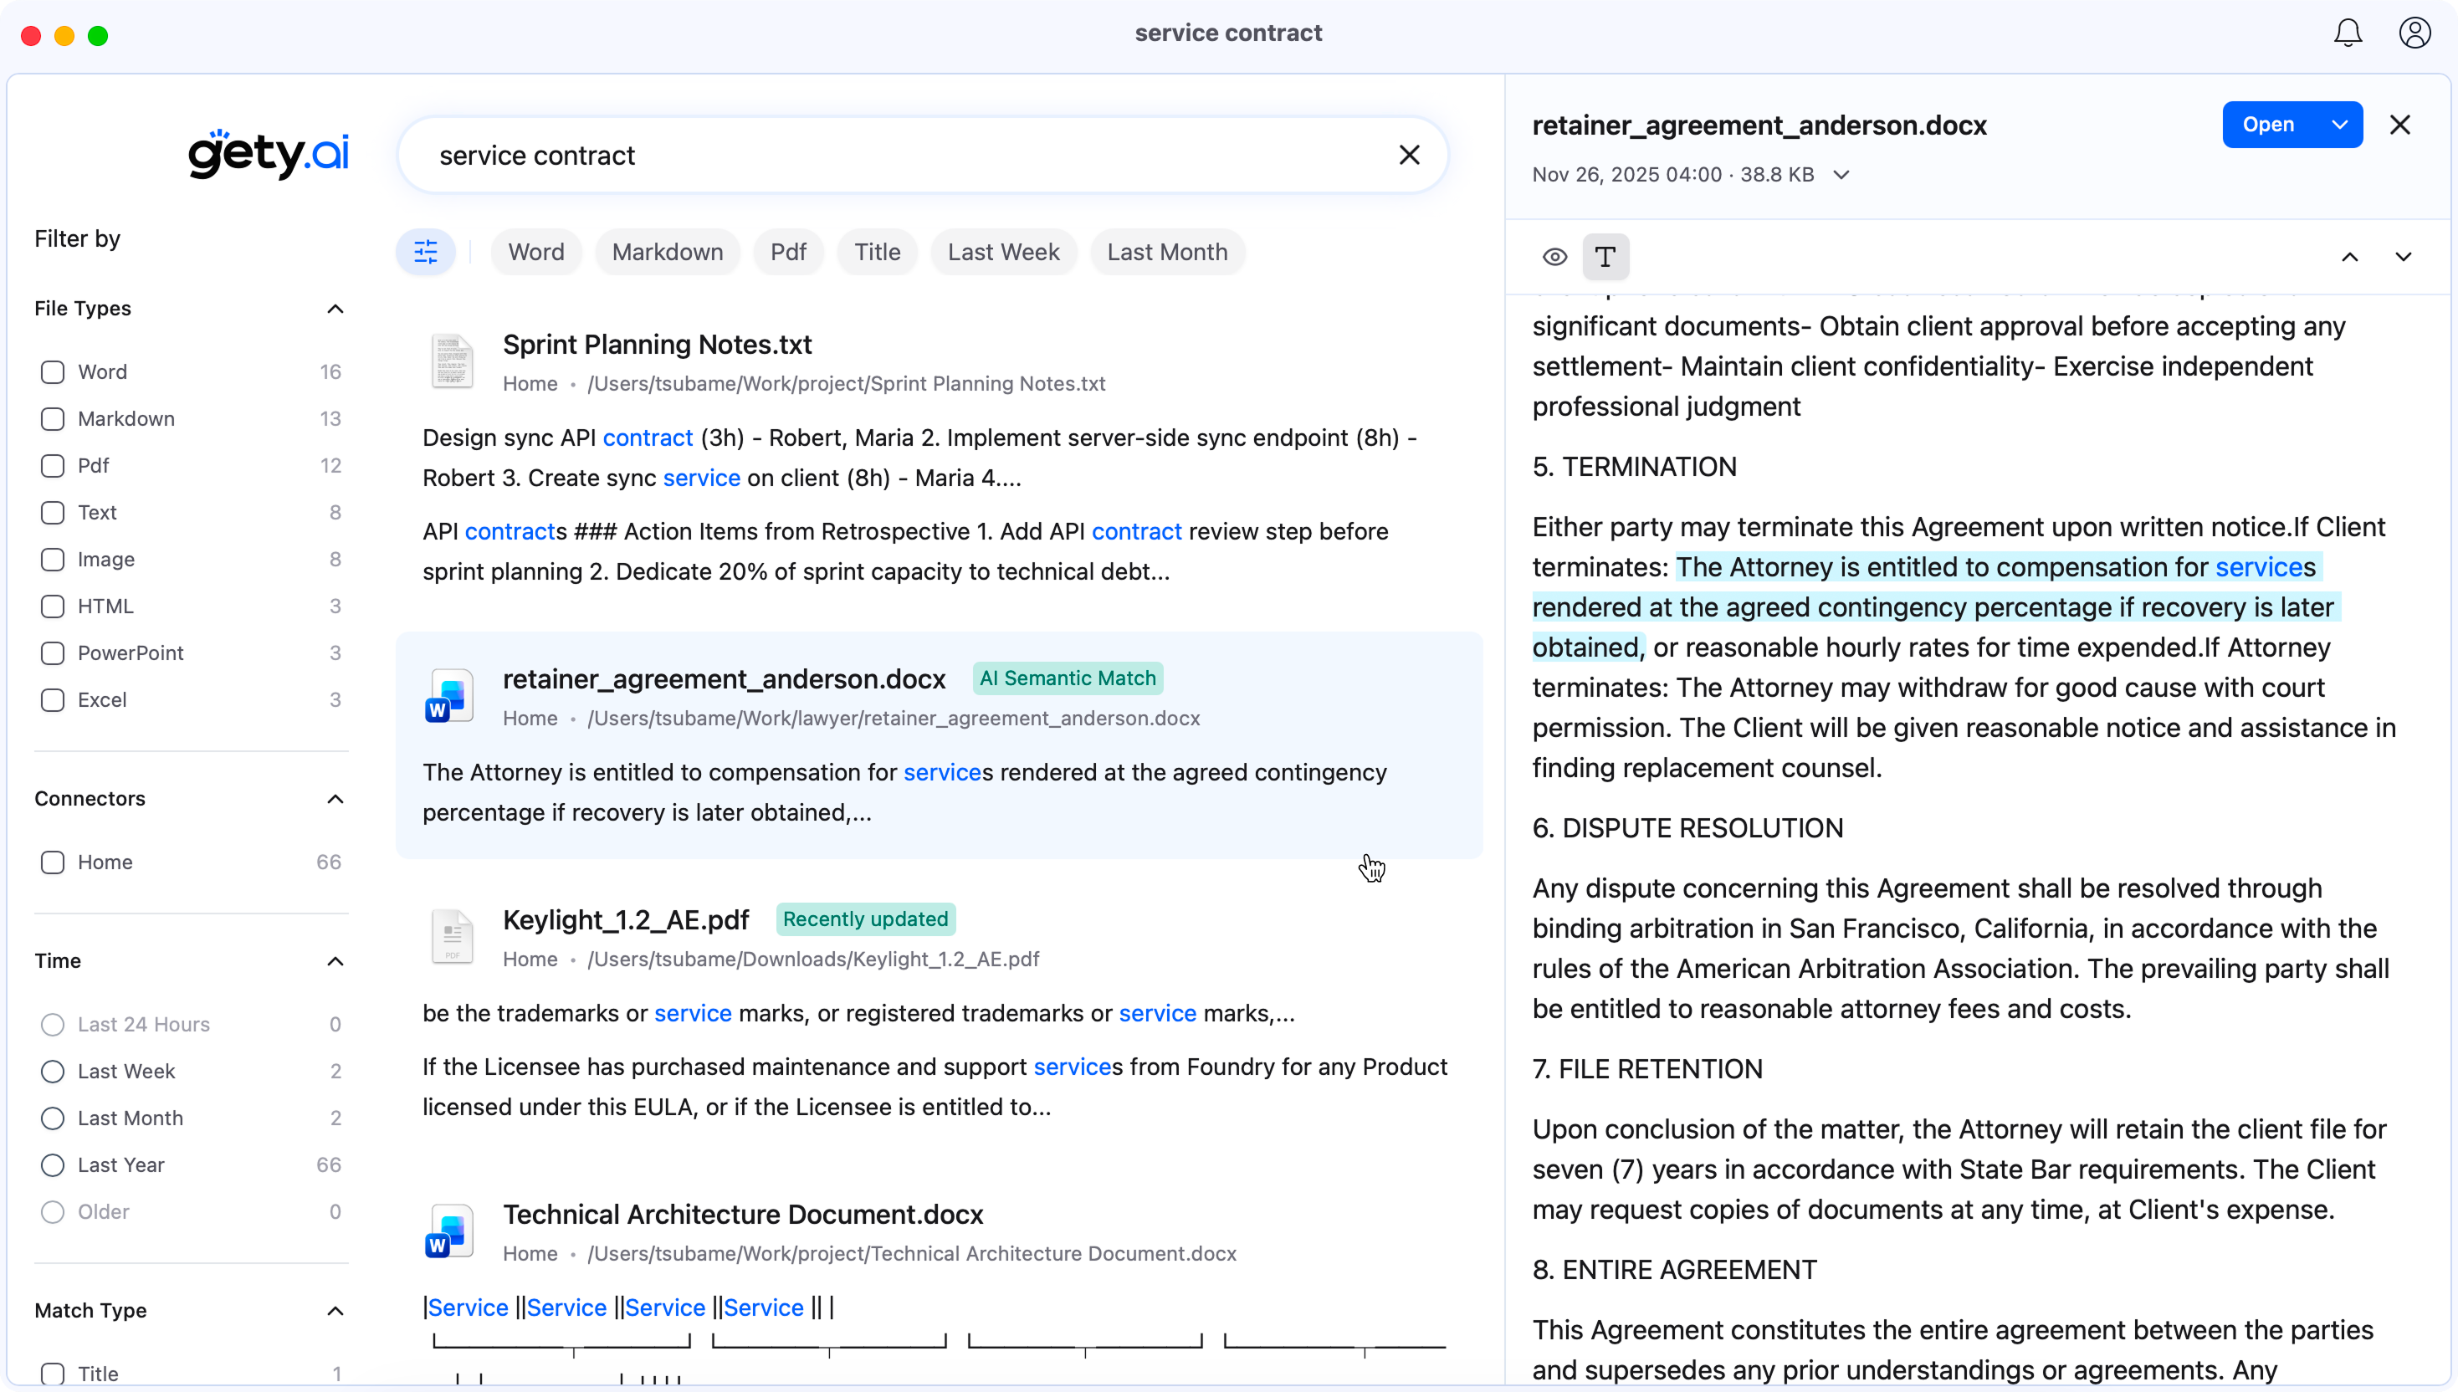The width and height of the screenshot is (2458, 1392).
Task: Apply the Markdown quick filter chip
Action: (668, 253)
